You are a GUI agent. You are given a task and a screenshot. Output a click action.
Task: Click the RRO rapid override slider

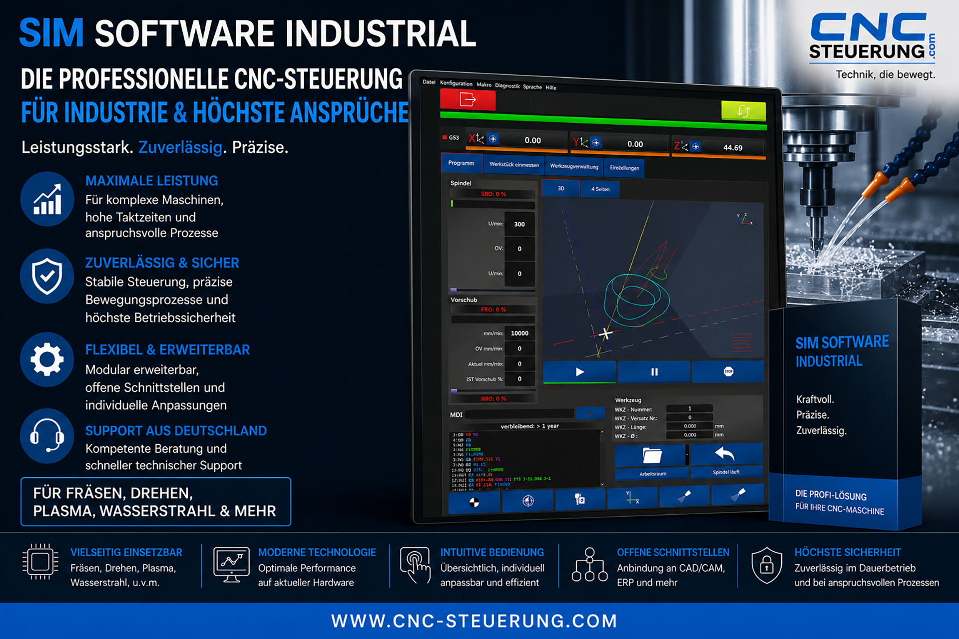click(x=493, y=398)
